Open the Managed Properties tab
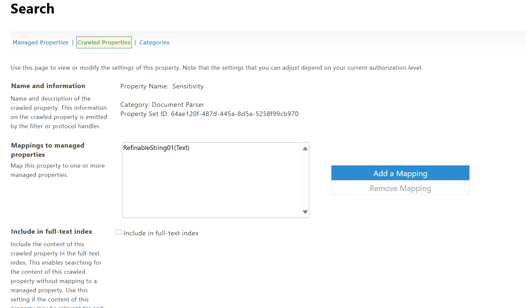 [41, 42]
